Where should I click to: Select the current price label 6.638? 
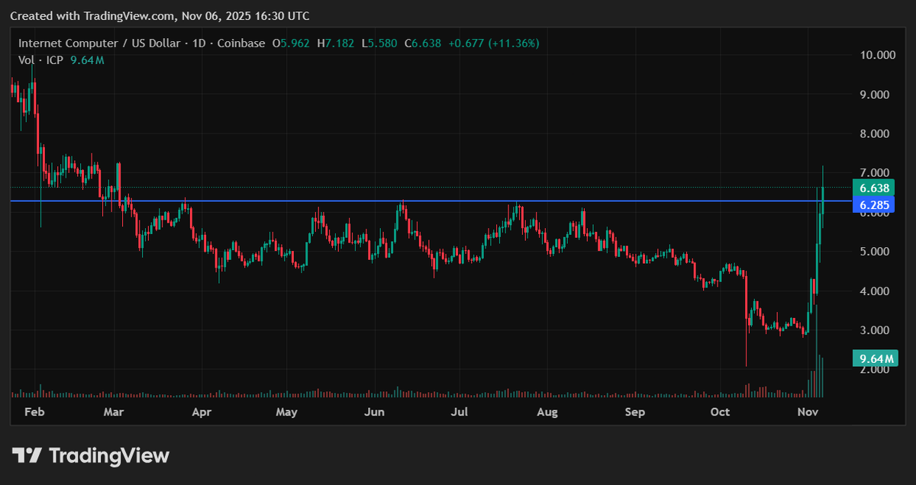pos(874,188)
